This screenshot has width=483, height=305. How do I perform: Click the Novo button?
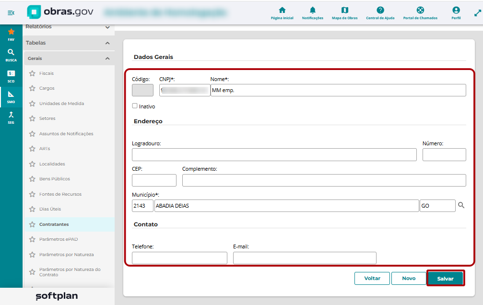[x=409, y=278]
